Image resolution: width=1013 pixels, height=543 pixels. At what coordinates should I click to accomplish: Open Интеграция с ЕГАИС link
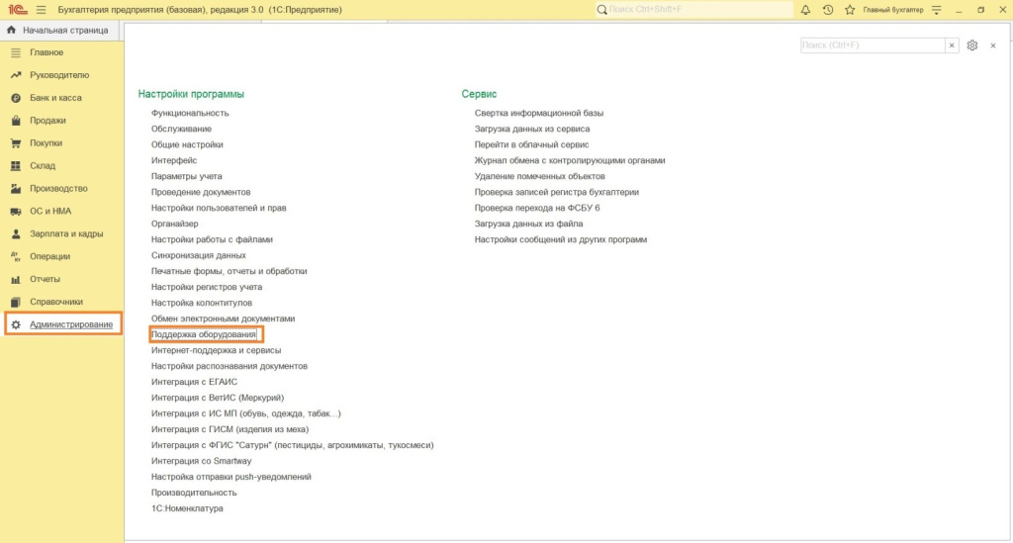(x=194, y=382)
